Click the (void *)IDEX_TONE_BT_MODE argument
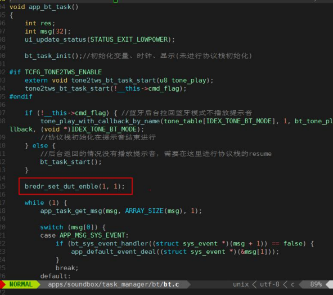The image size is (333, 295). pyautogui.click(x=89, y=129)
